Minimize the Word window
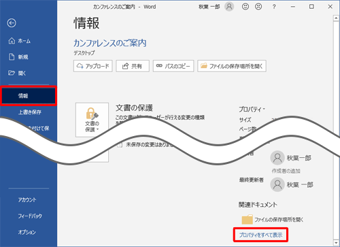This screenshot has width=340, height=247. point(293,7)
